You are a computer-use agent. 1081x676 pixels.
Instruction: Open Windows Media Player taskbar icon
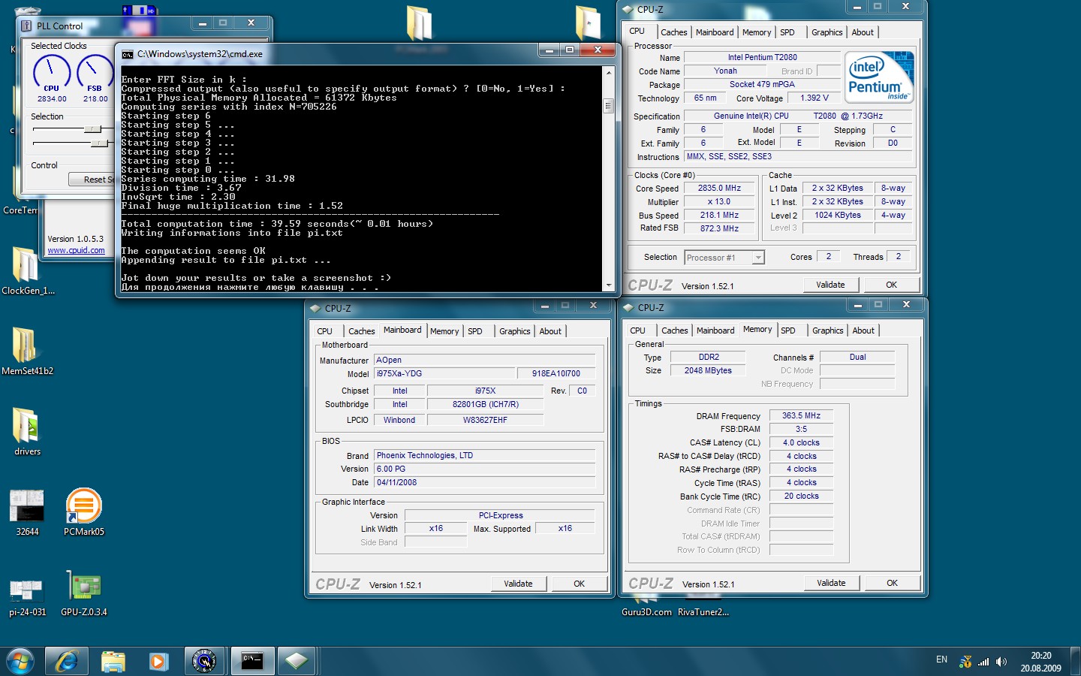tap(158, 662)
